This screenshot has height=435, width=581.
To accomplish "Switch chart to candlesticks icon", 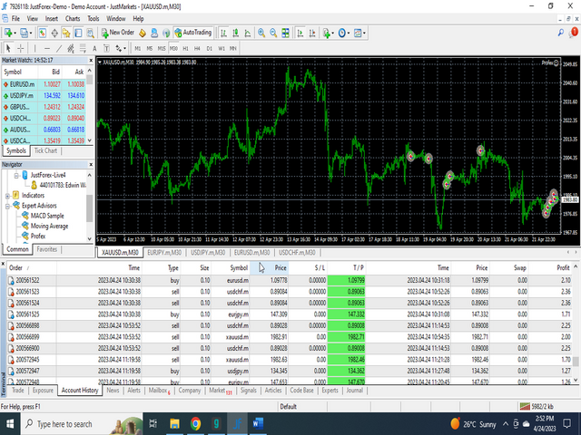I will [x=235, y=33].
